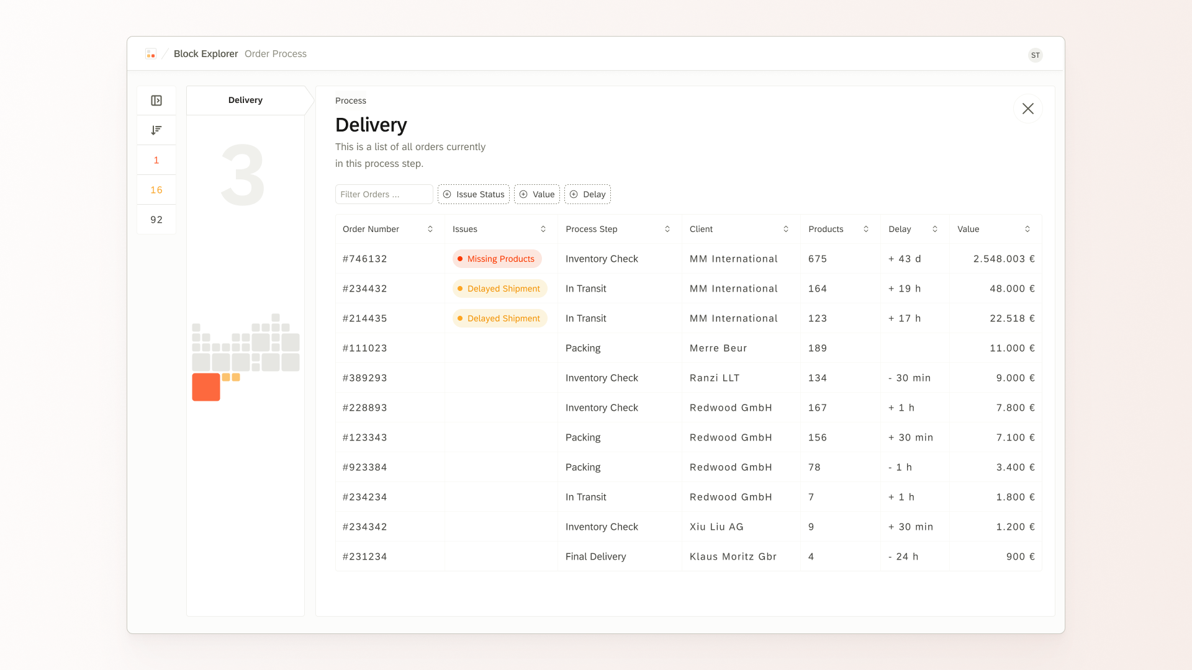The width and height of the screenshot is (1192, 670).
Task: Sort by Order Number column
Action: [x=430, y=230]
